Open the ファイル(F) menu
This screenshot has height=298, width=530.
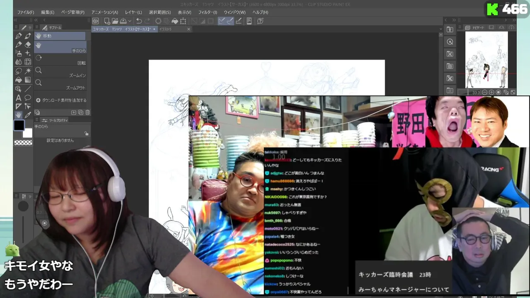coord(26,12)
